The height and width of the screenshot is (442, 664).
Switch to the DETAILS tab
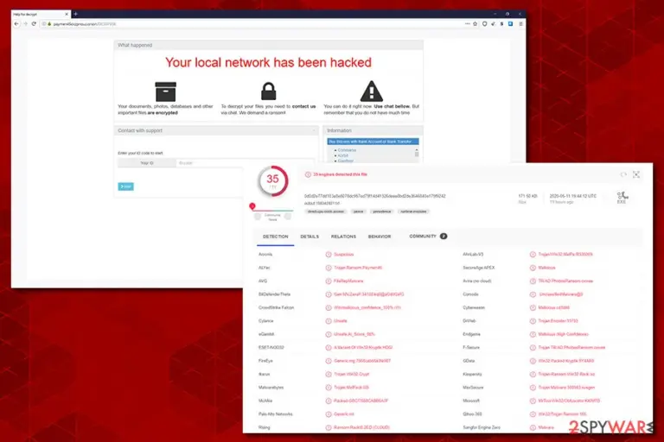pyautogui.click(x=310, y=237)
